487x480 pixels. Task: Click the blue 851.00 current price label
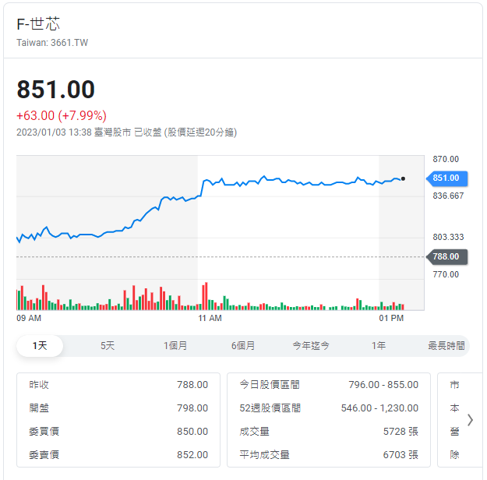click(x=446, y=178)
